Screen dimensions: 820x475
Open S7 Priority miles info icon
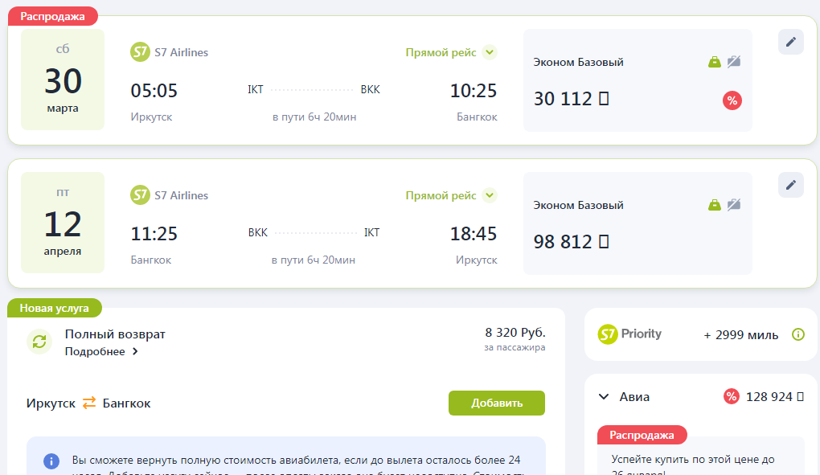click(797, 334)
